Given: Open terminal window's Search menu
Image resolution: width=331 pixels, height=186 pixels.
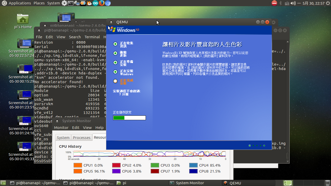Looking at the screenshot, I should [x=75, y=37].
